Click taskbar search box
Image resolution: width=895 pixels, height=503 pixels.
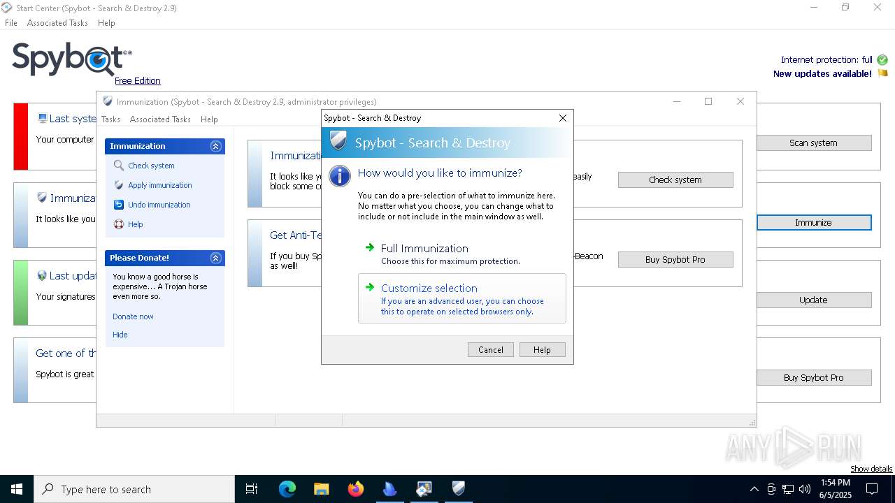[x=134, y=489]
